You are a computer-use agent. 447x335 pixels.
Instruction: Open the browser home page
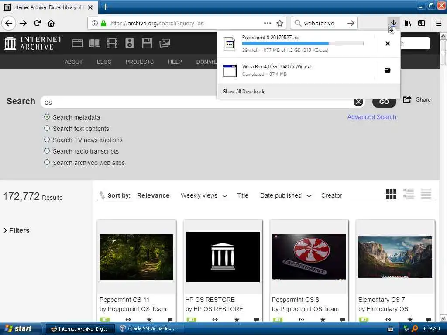coord(51,23)
